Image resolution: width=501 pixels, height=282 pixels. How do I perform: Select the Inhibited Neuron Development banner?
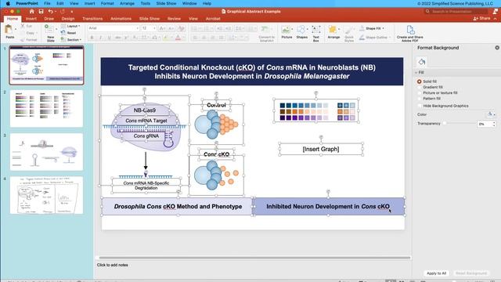pyautogui.click(x=328, y=207)
